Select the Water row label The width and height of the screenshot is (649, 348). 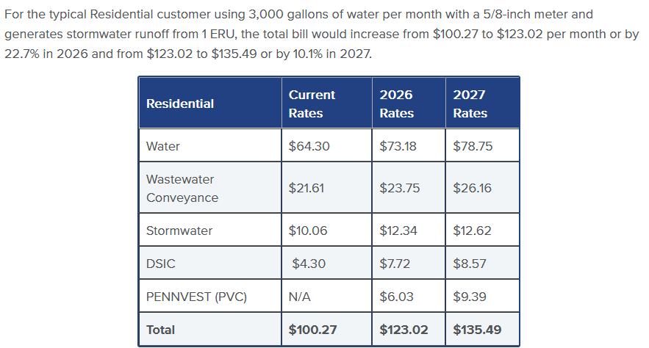[163, 146]
